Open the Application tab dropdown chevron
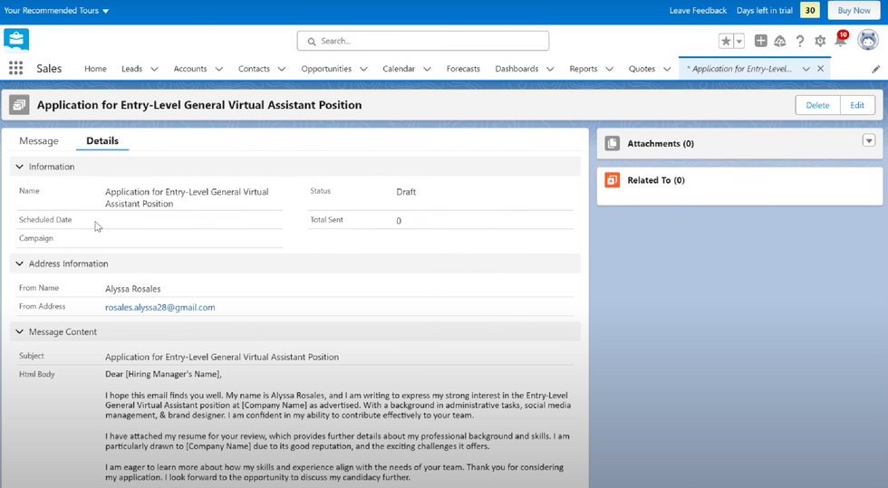This screenshot has width=888, height=488. (x=806, y=69)
